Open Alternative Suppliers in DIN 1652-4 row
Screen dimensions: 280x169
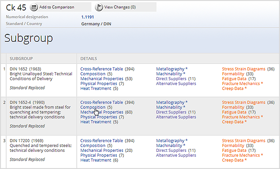tap(176, 117)
